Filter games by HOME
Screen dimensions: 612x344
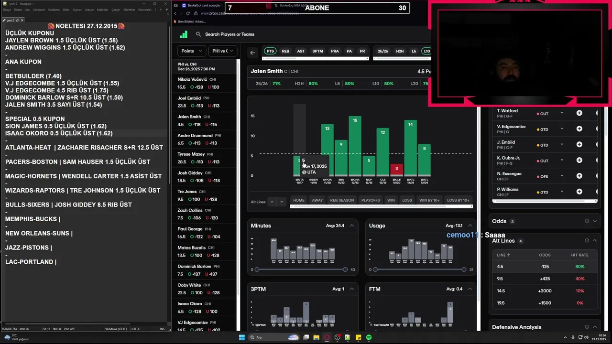tap(299, 200)
